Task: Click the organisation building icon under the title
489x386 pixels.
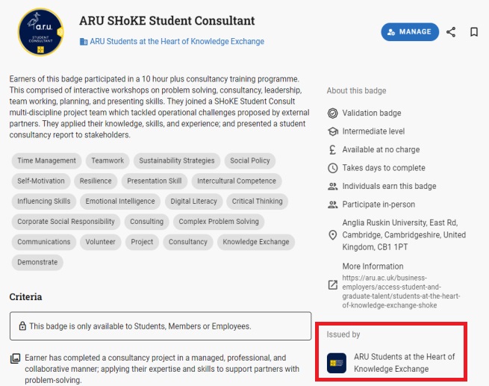Action: click(84, 42)
